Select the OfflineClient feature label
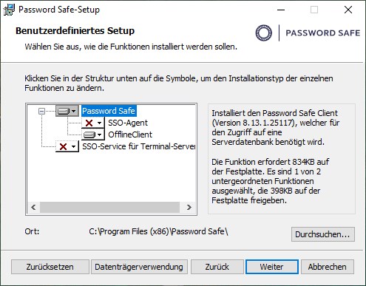This screenshot has width=366, height=286. [x=130, y=135]
